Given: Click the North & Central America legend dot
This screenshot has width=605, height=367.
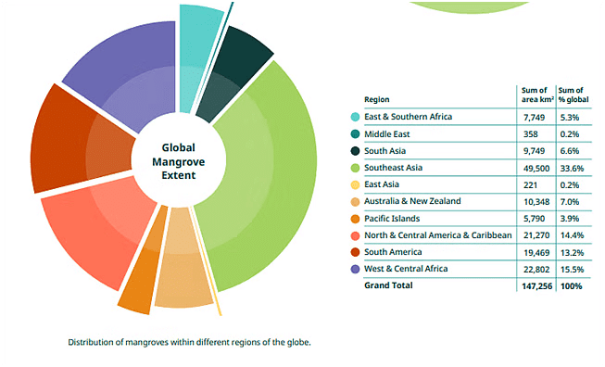Looking at the screenshot, I should [355, 235].
